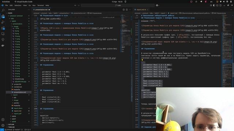Image resolution: width=234 pixels, height=131 pixels.
Task: Open the Manage gear icon
Action: [x=3, y=125]
